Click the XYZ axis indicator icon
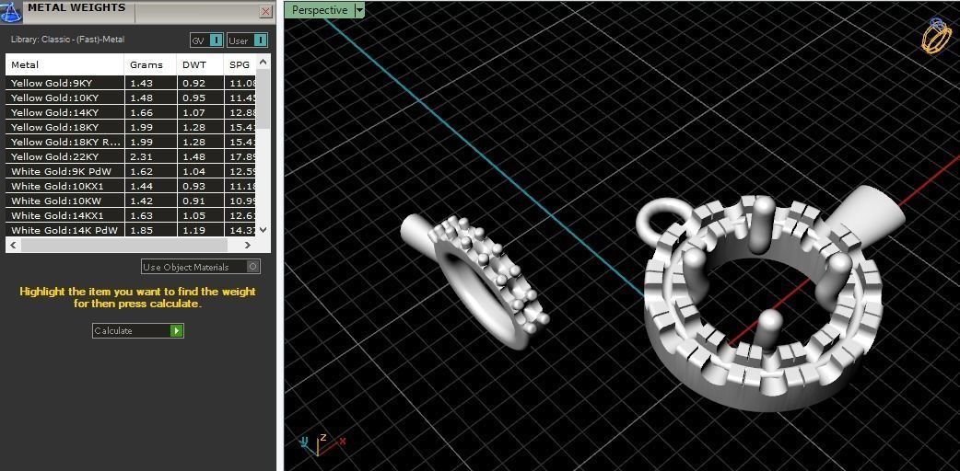The width and height of the screenshot is (960, 471). click(322, 443)
